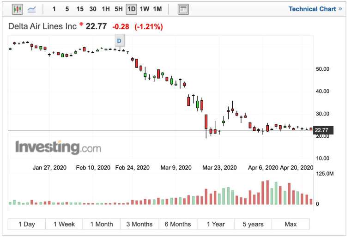Switch to the 1M monthly interval
Viewport: 351px width, 238px height.
(x=157, y=9)
